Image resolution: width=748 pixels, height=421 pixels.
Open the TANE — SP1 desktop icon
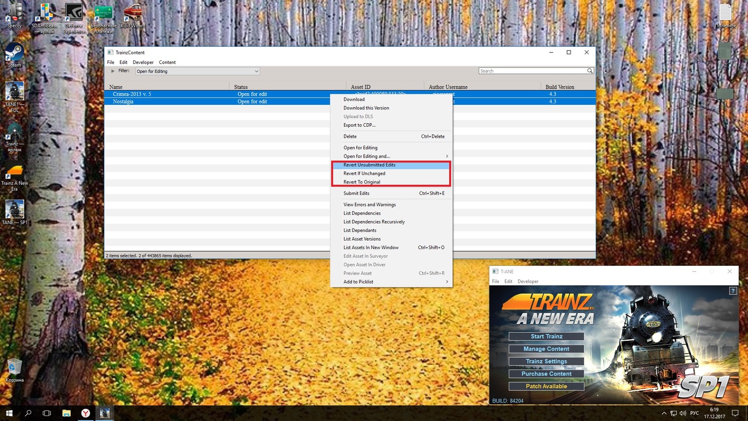point(14,211)
